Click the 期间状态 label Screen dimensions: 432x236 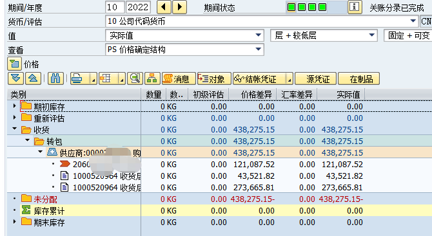(x=220, y=8)
